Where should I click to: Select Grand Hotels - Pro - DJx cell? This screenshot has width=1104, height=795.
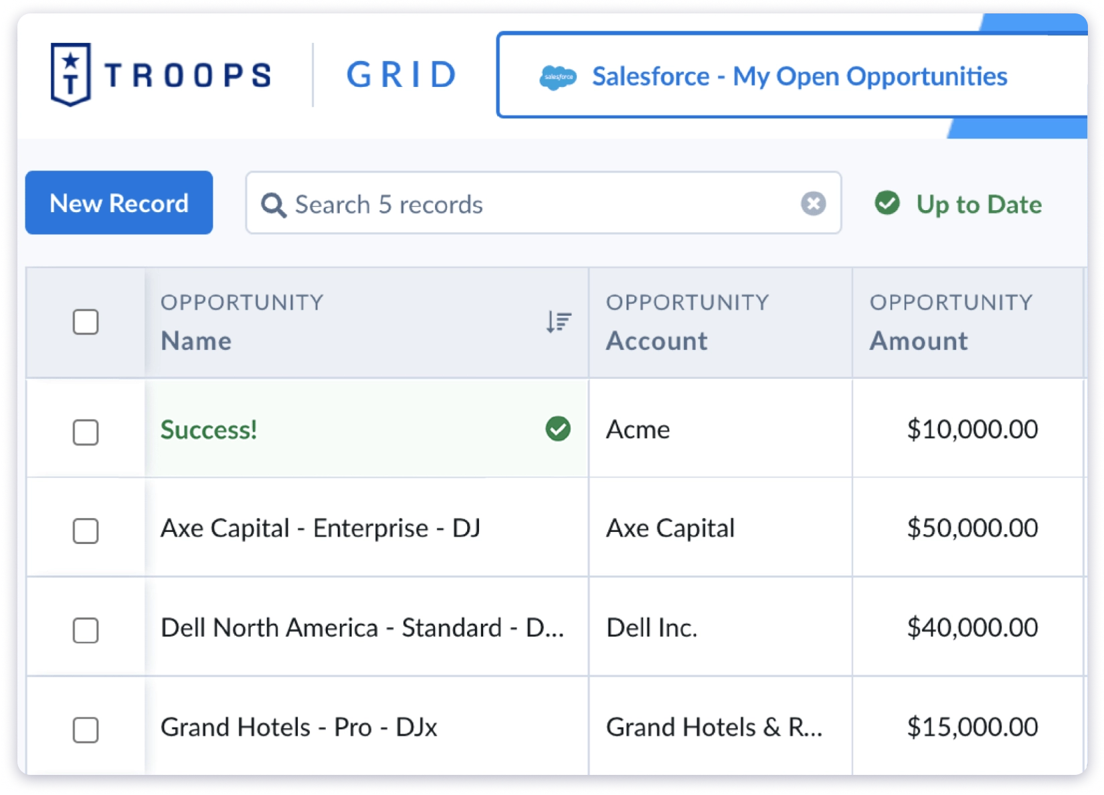coord(367,726)
